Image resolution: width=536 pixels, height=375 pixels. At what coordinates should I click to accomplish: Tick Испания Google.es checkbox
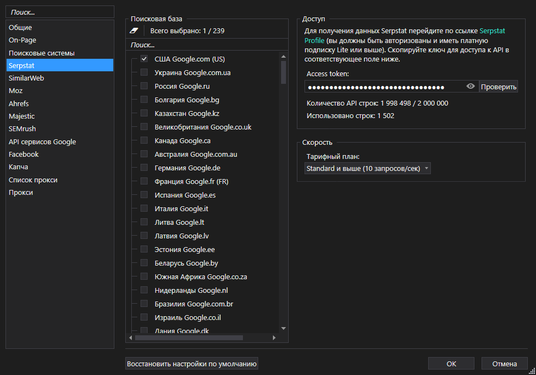point(144,195)
